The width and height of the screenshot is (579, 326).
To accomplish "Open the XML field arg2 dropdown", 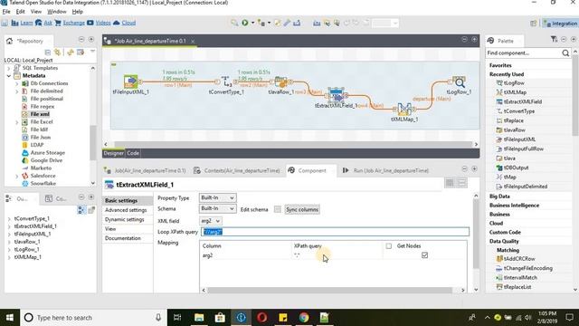I will 211,221.
